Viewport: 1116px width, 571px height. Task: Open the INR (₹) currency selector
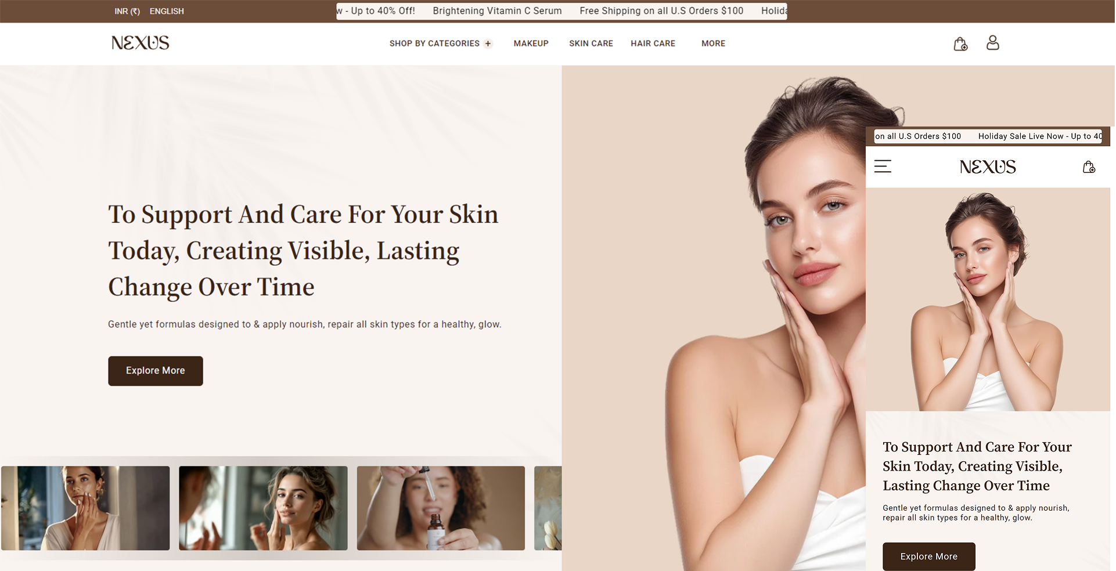tap(127, 11)
